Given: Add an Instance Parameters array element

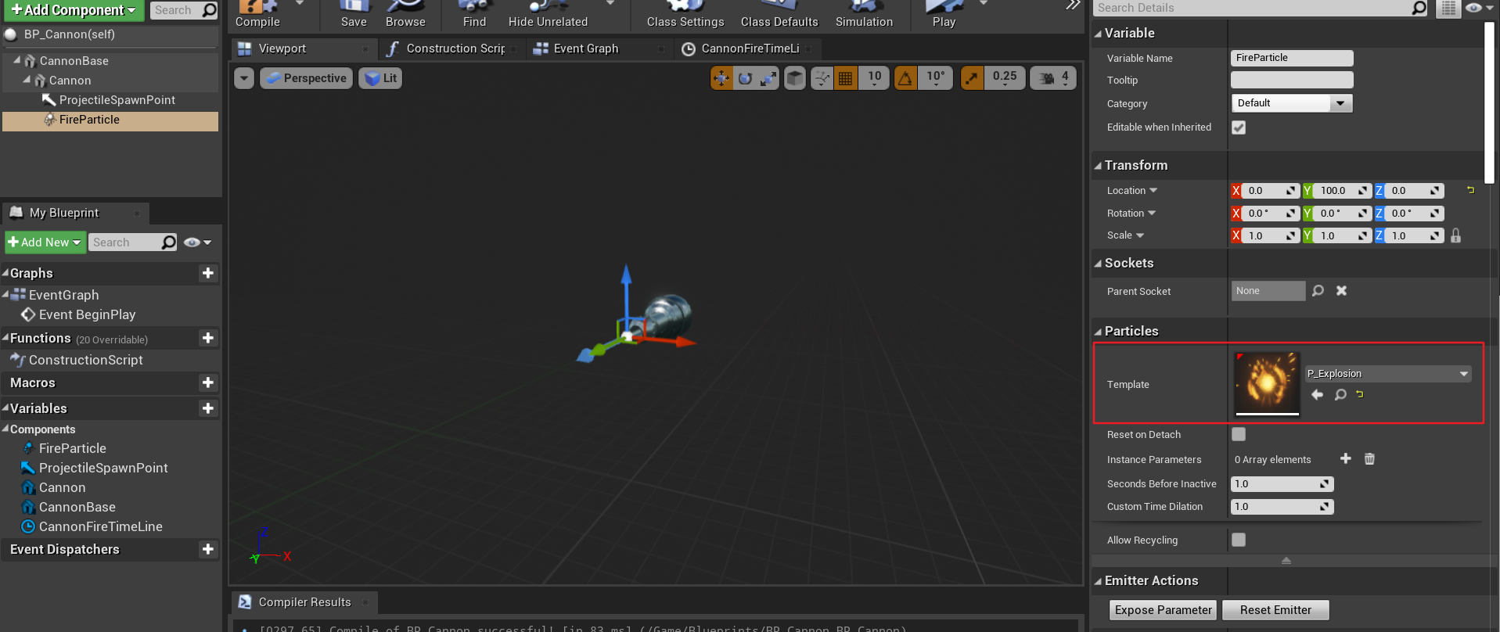Looking at the screenshot, I should point(1346,459).
